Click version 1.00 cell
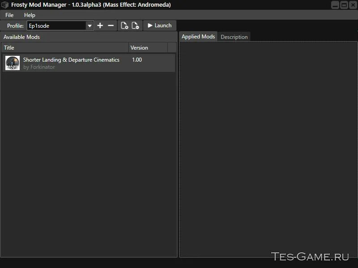This screenshot has width=358, height=268. pos(137,60)
